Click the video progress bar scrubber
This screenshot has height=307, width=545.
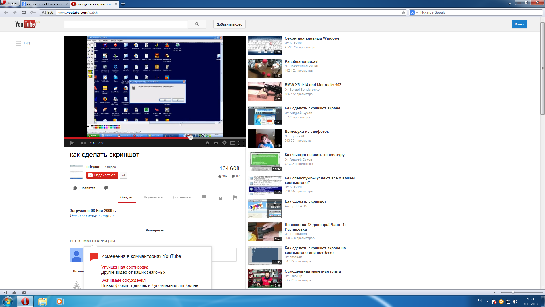191,138
